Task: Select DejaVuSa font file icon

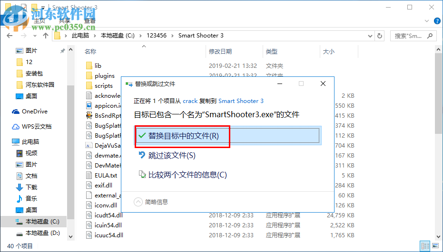Action: [x=89, y=145]
